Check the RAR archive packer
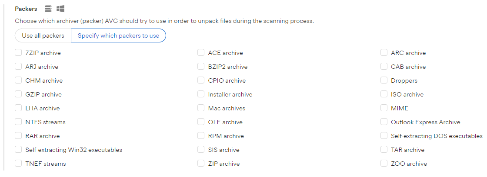This screenshot has width=487, height=177. click(x=18, y=136)
